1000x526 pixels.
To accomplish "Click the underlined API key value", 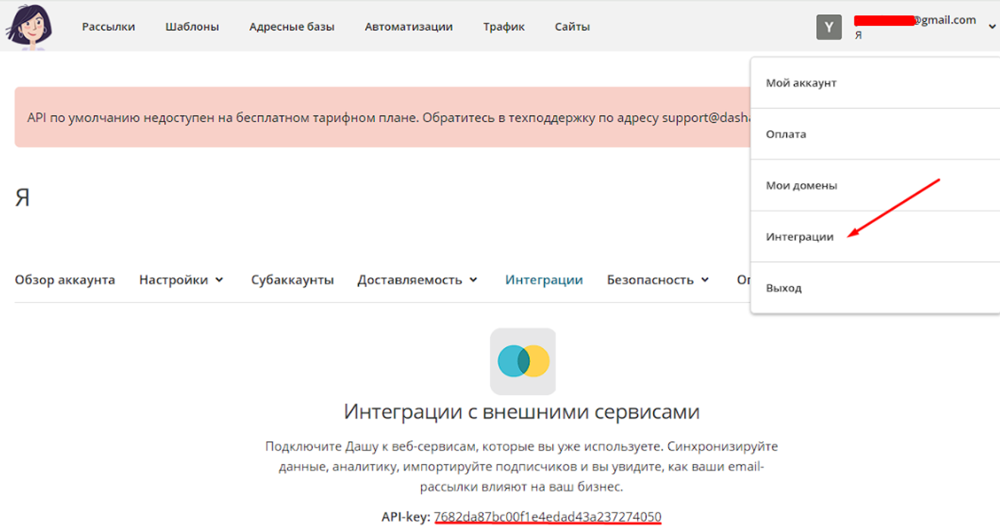I will (x=548, y=517).
